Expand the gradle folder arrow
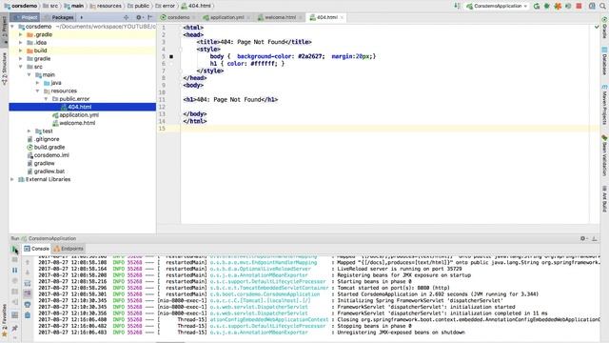 coord(21,59)
